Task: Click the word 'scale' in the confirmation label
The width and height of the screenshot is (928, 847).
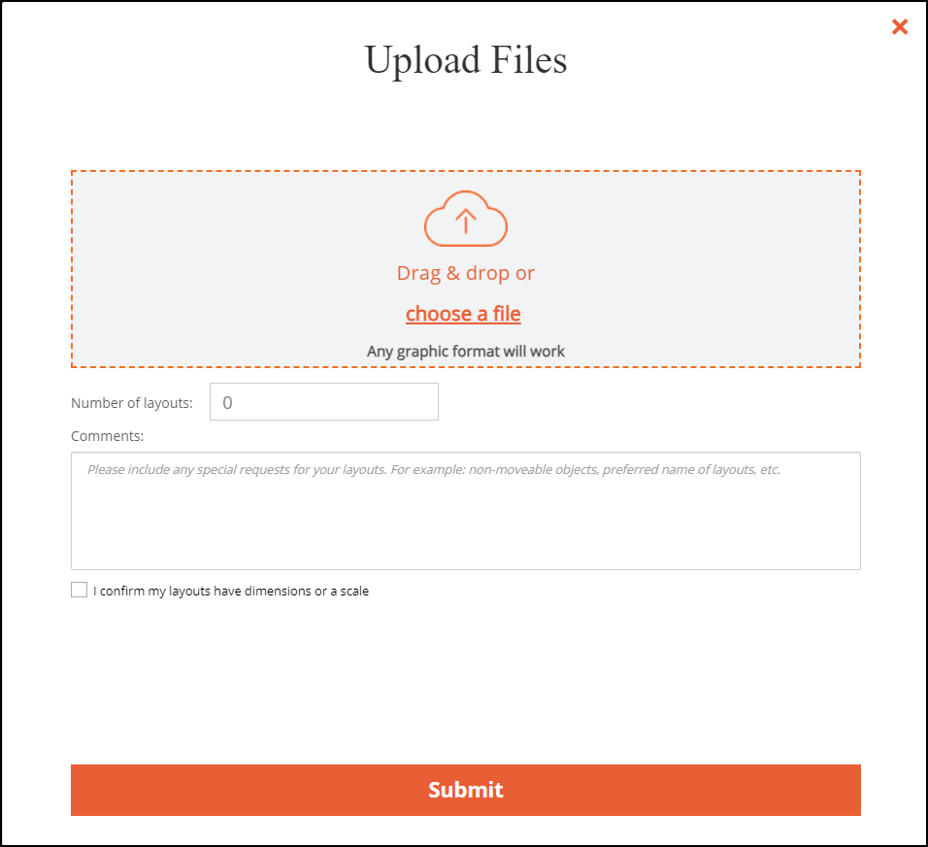Action: tap(354, 592)
